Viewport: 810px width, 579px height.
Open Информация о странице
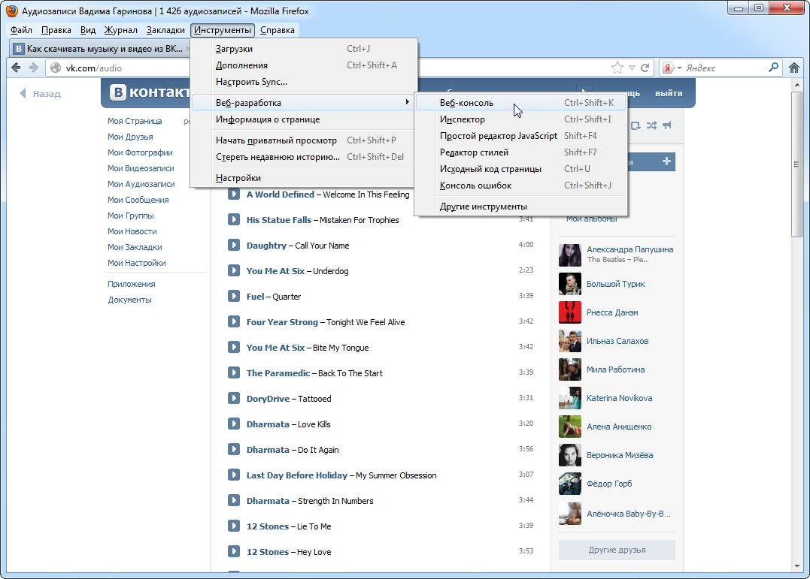tap(304, 119)
